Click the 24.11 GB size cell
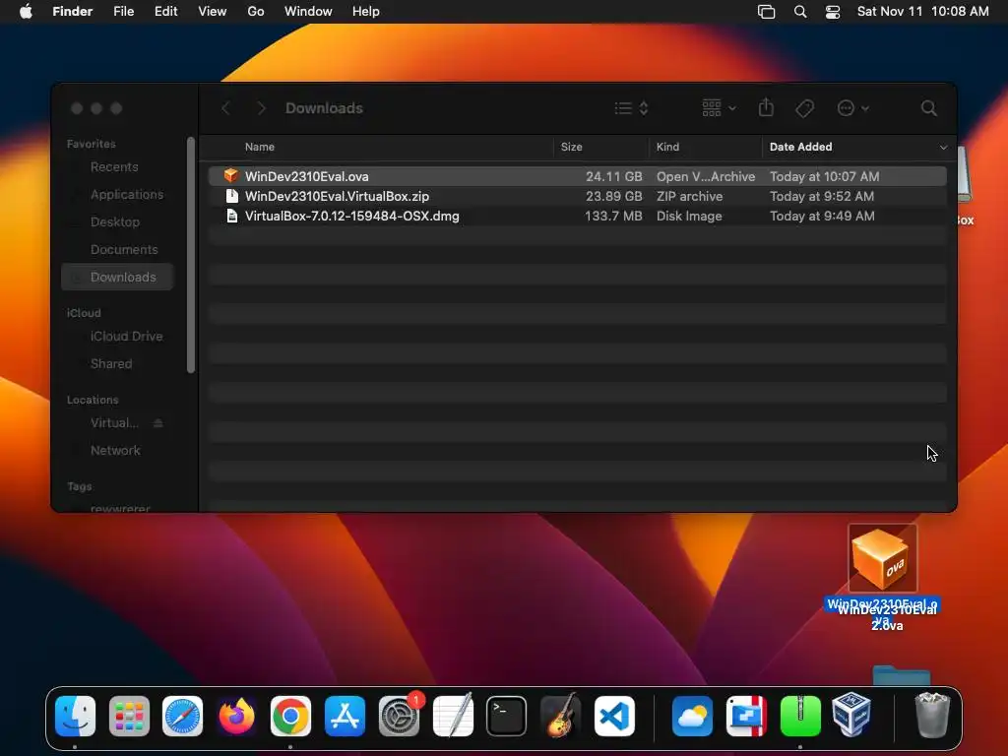This screenshot has height=756, width=1008. (x=613, y=176)
